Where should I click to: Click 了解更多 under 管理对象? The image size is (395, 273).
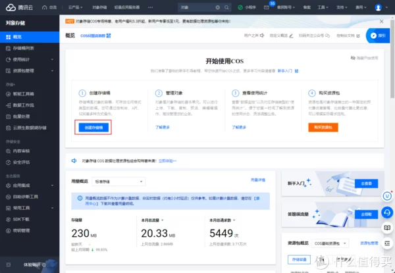coord(163,128)
